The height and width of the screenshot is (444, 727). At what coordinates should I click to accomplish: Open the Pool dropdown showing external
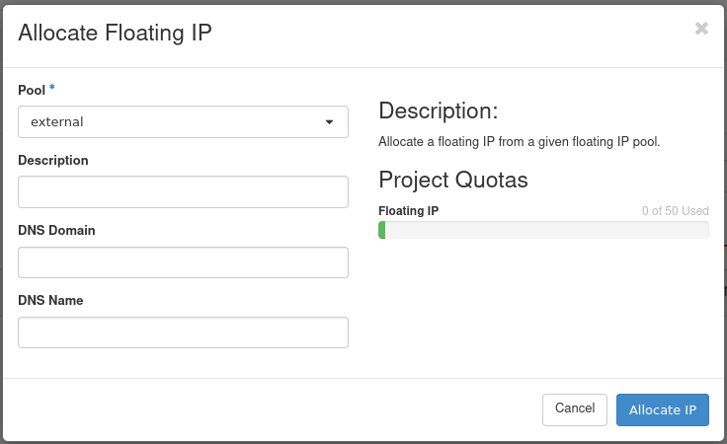[183, 121]
